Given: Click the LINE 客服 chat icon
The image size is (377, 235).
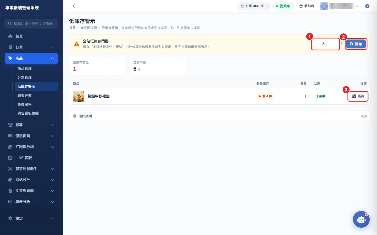Looking at the screenshot, I should pos(10,158).
